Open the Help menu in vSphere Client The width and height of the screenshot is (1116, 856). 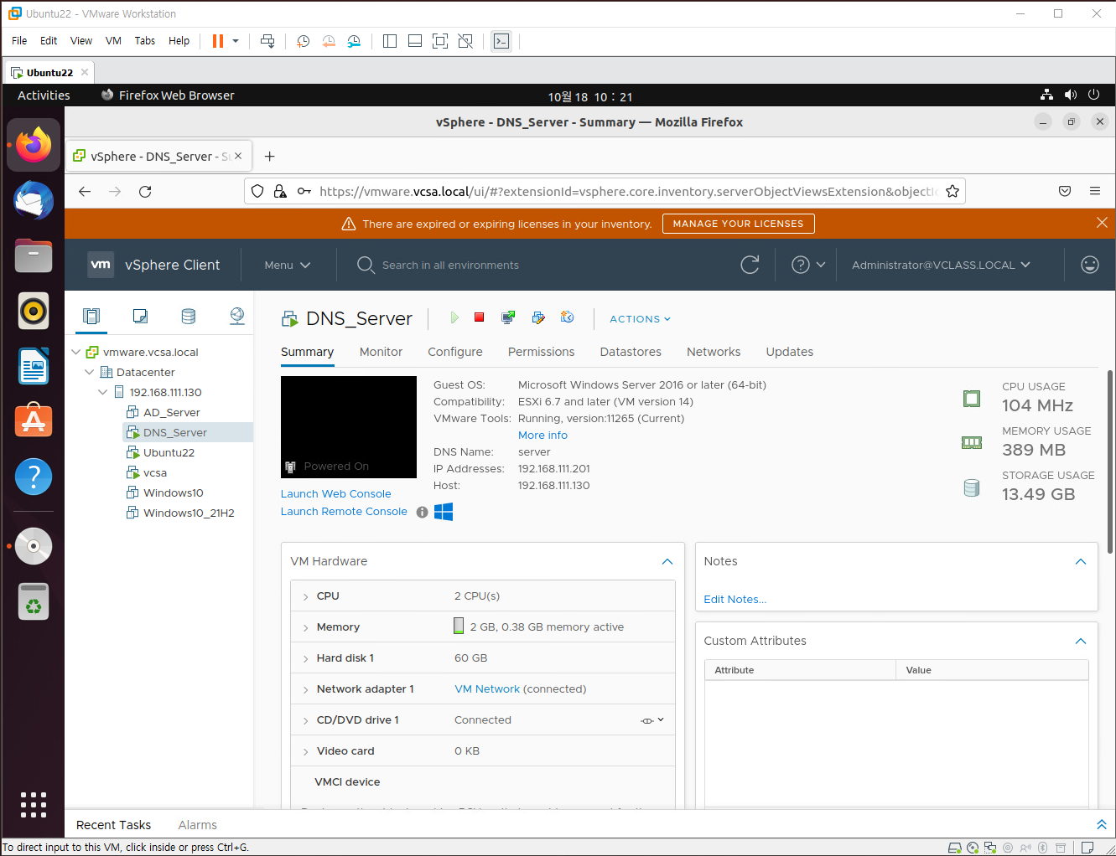[808, 265]
